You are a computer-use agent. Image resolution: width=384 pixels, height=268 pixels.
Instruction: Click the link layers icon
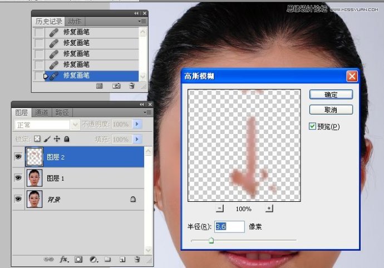click(49, 259)
